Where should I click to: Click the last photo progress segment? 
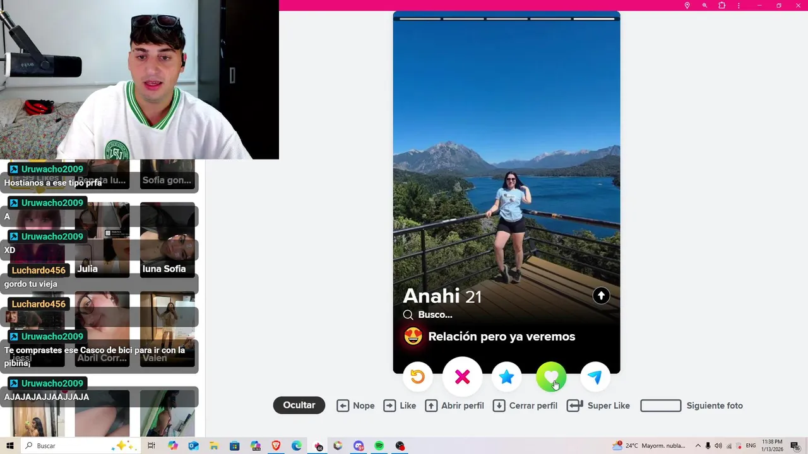(x=594, y=19)
